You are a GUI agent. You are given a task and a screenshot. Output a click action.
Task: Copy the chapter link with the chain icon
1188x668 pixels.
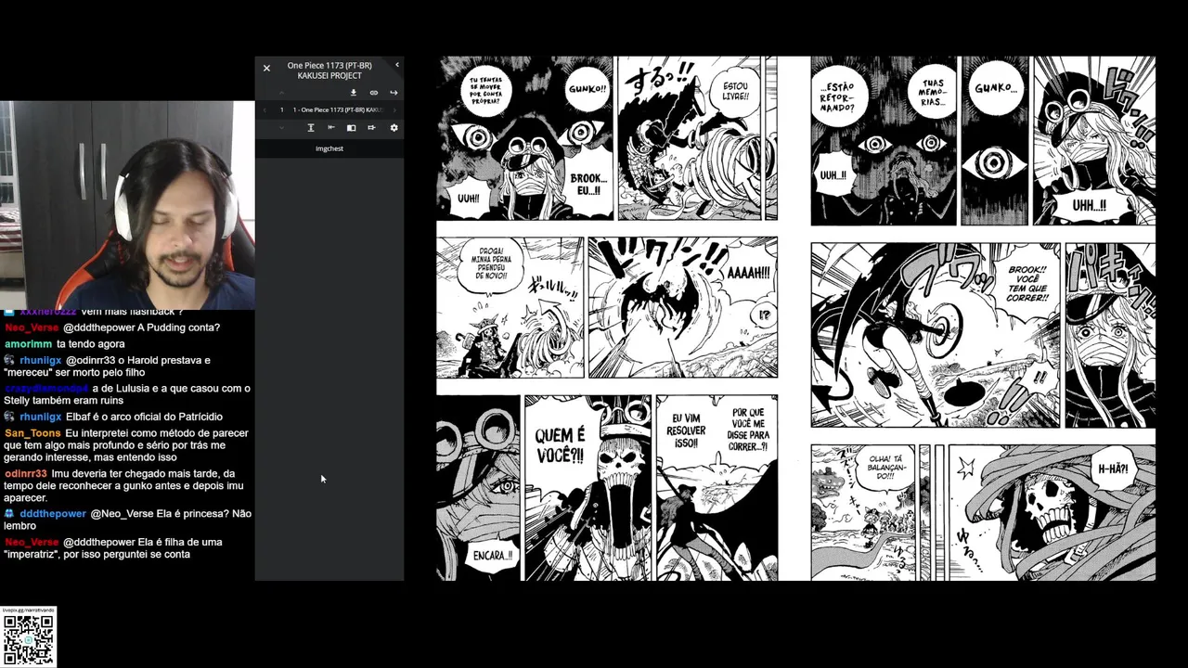pyautogui.click(x=374, y=93)
